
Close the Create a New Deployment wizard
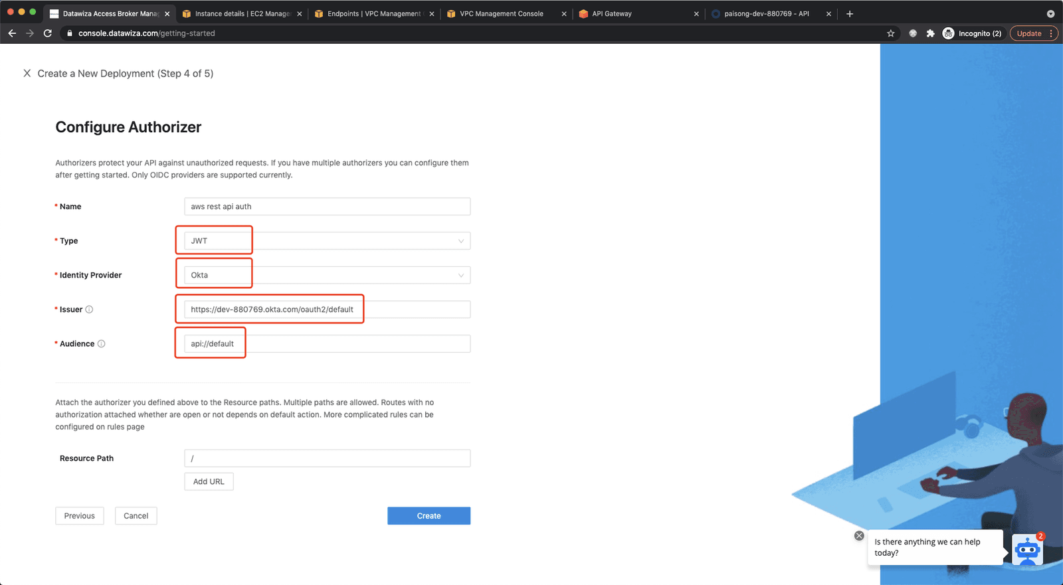click(27, 73)
